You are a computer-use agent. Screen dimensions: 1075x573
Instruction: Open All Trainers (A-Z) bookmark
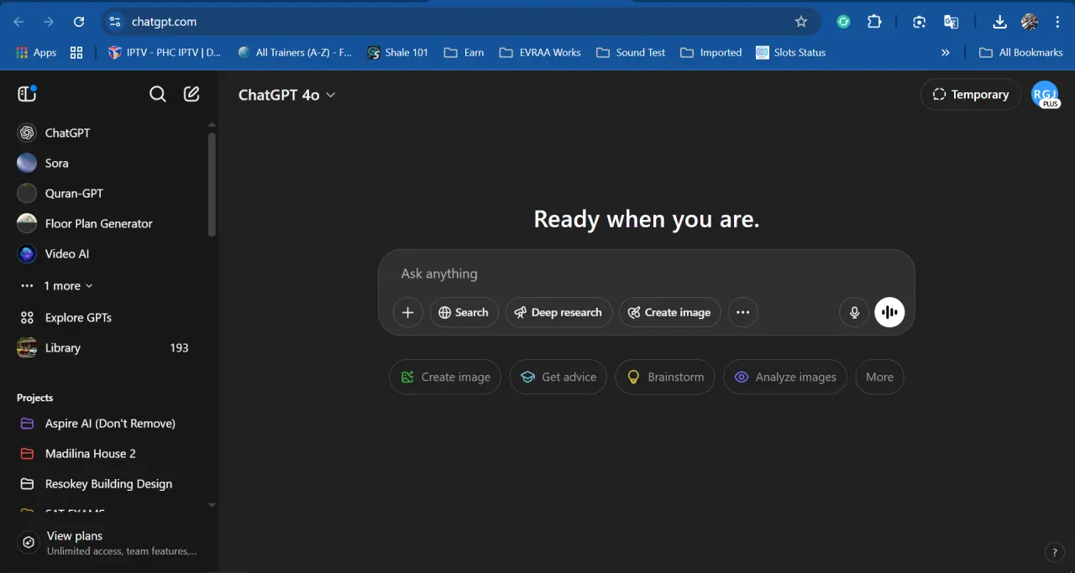click(295, 52)
